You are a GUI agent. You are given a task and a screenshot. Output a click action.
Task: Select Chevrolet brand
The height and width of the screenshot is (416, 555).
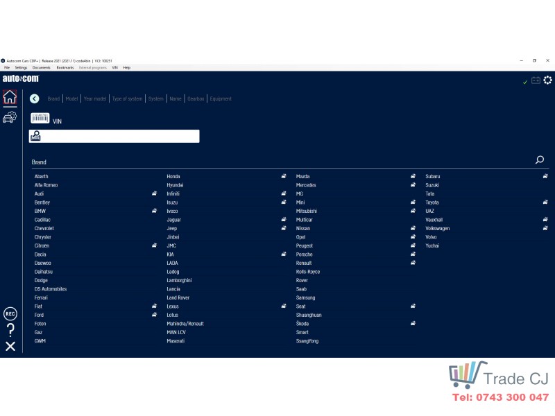pyautogui.click(x=44, y=228)
